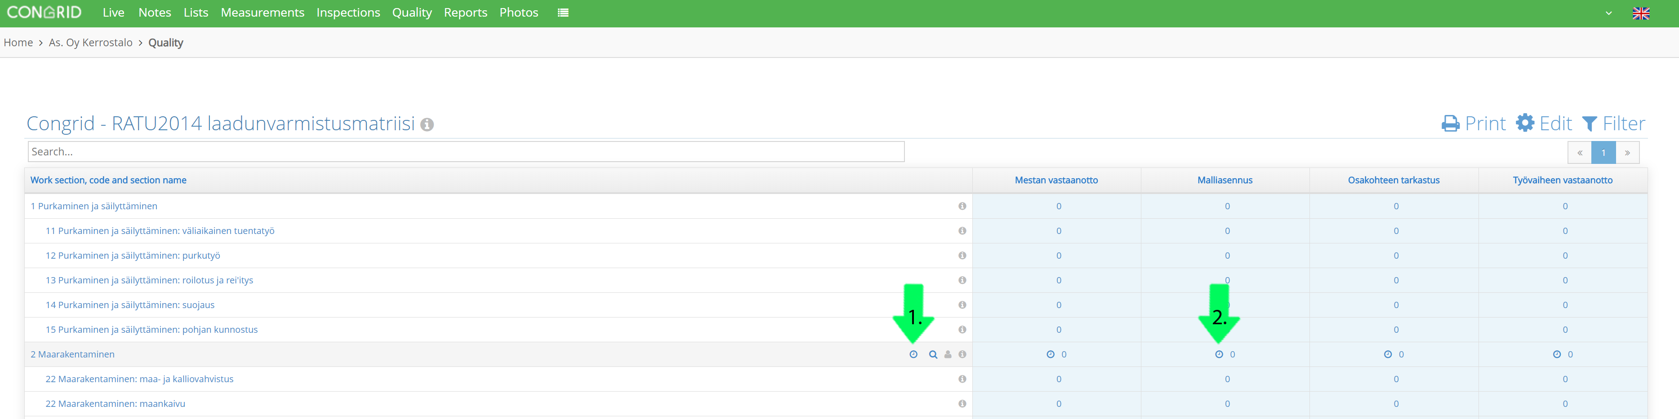Click the clock icon in the 2 Maarakentaminen name cell
This screenshot has width=1679, height=419.
tap(913, 354)
